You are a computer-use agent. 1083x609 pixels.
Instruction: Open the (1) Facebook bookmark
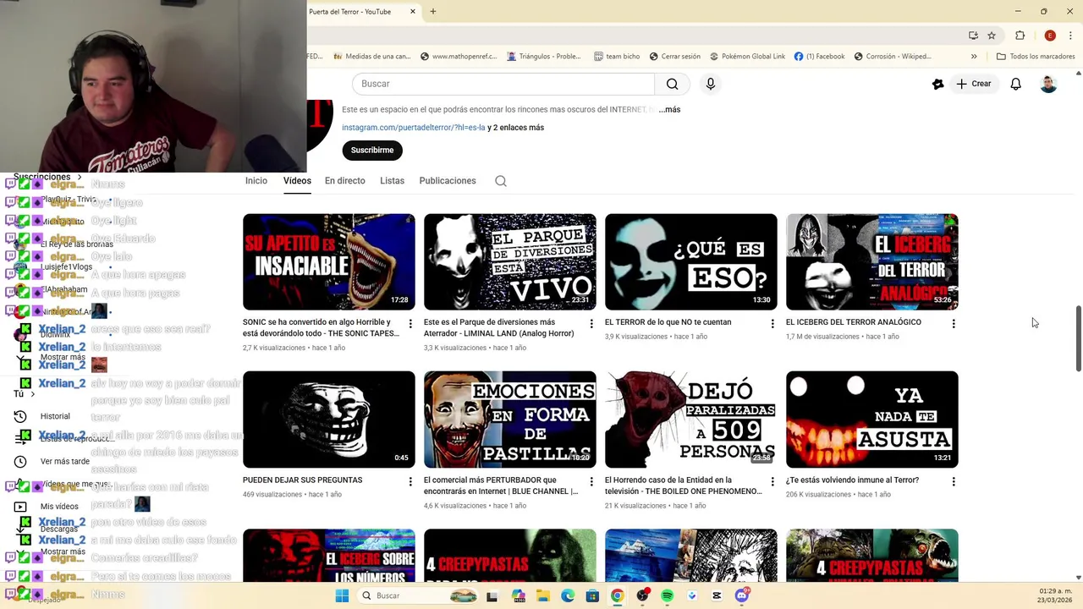tap(819, 57)
